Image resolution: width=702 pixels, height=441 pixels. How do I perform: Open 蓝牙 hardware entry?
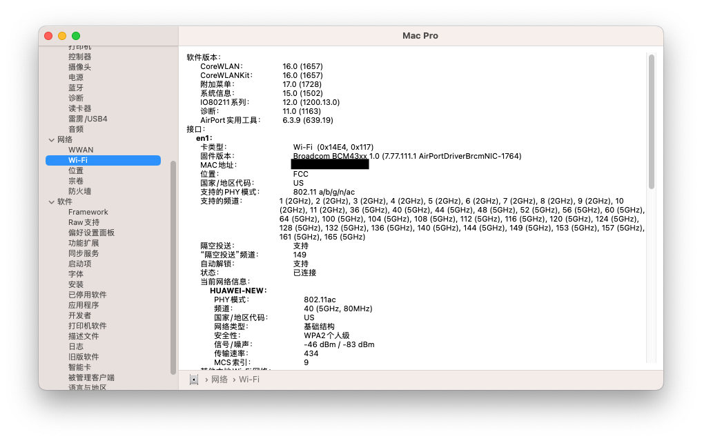[x=76, y=88]
